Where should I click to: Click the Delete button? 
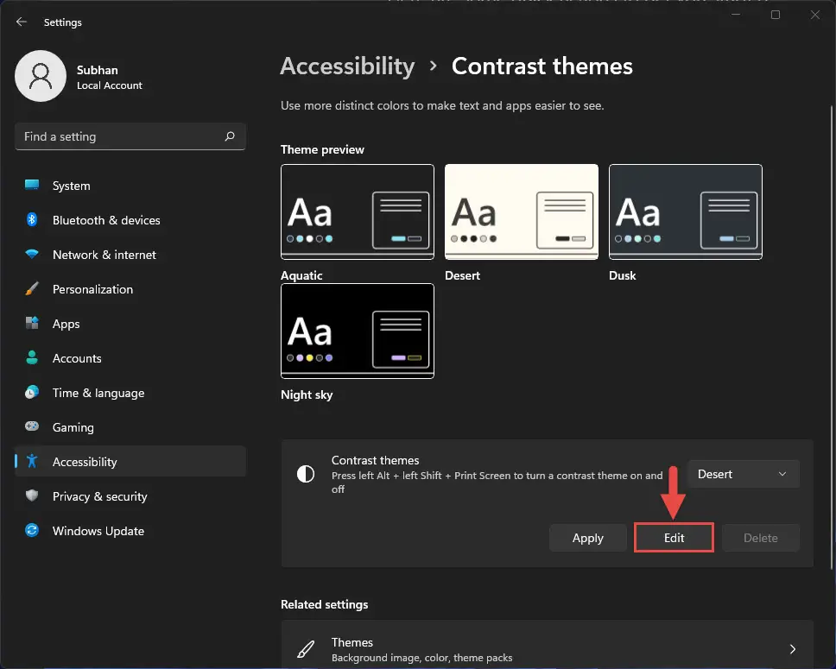point(760,538)
